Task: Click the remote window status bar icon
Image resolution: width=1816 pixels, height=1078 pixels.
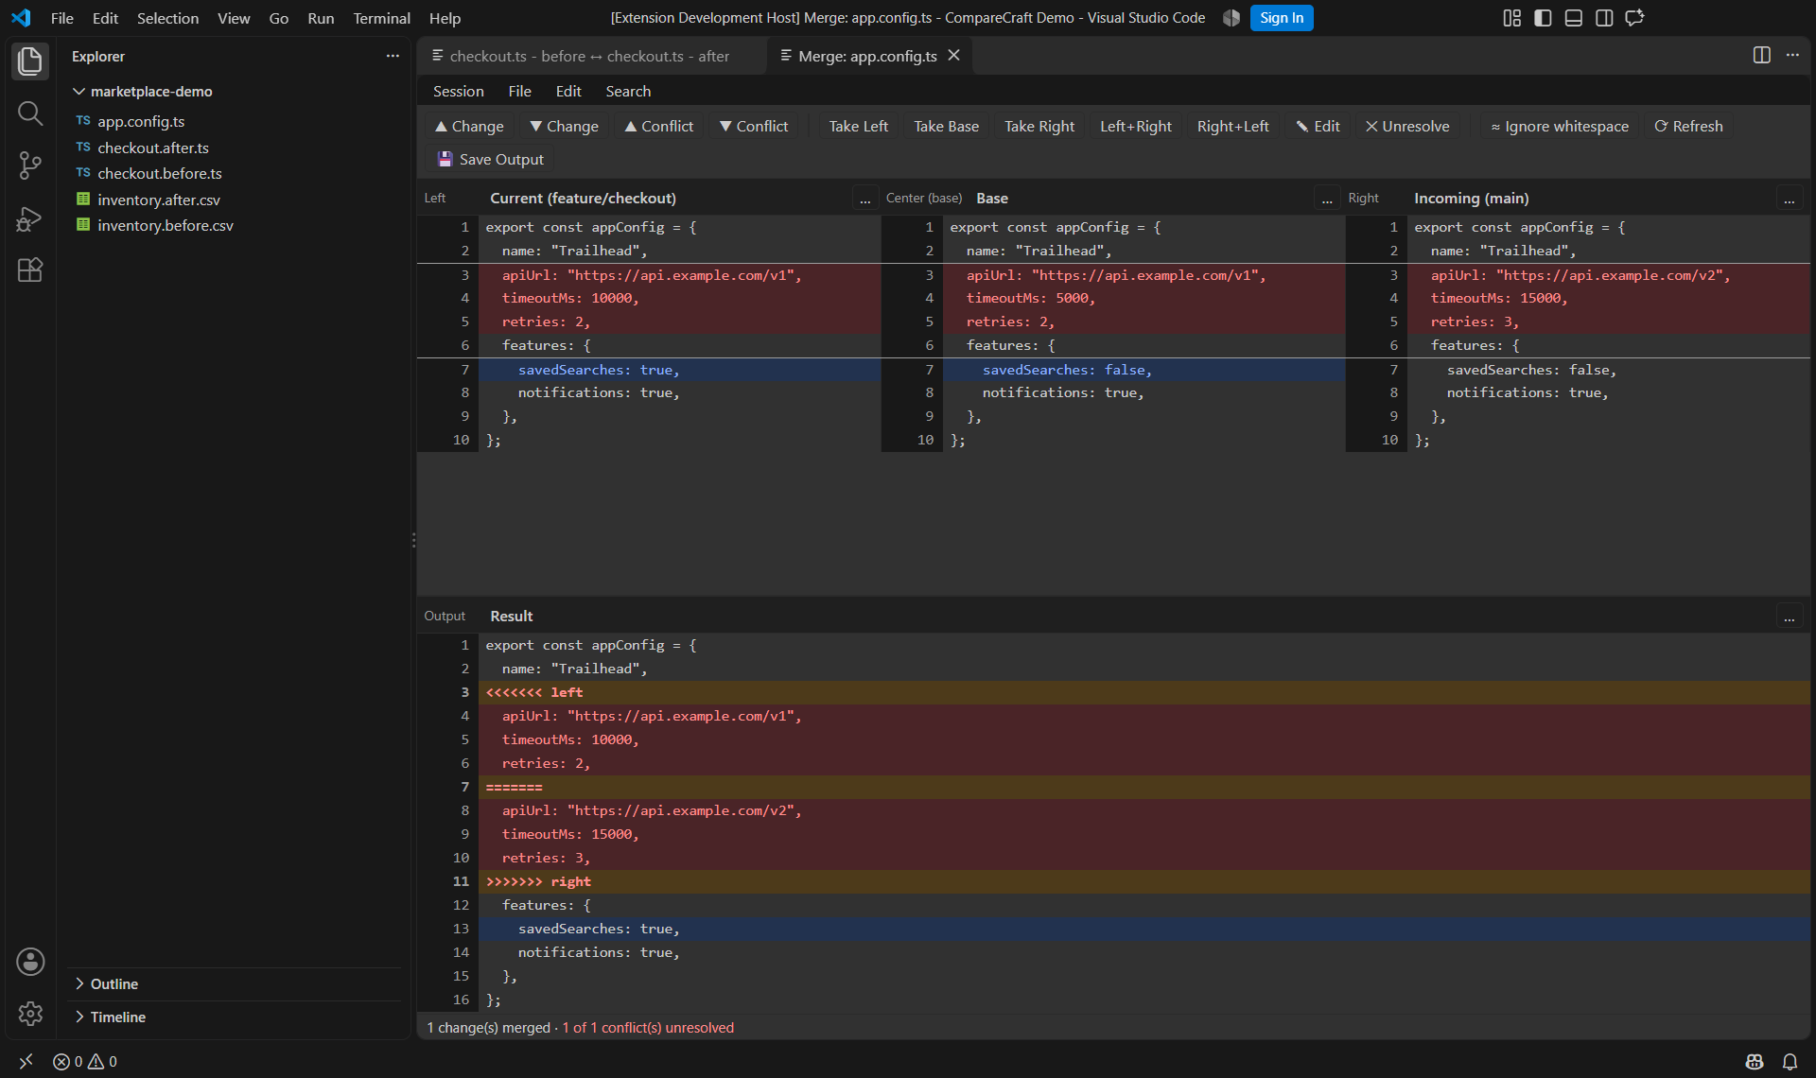Action: 26,1061
